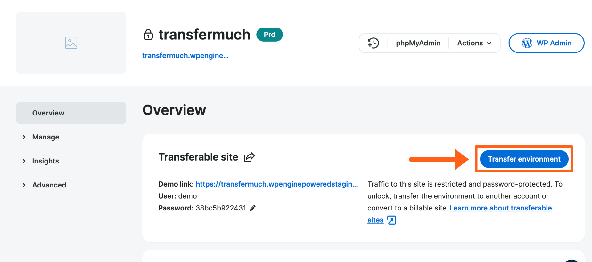
Task: Click the WordPress logo in WP Admin button
Action: coord(528,43)
